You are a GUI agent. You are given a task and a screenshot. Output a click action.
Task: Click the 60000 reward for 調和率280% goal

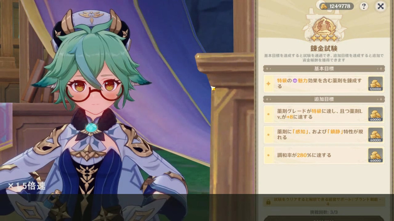tap(376, 156)
